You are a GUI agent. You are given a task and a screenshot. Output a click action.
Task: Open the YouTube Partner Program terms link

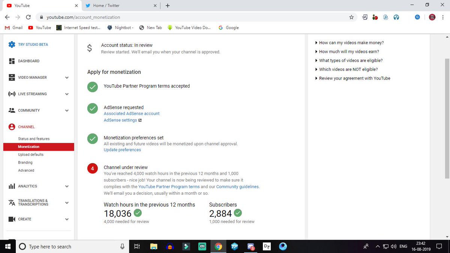click(169, 187)
